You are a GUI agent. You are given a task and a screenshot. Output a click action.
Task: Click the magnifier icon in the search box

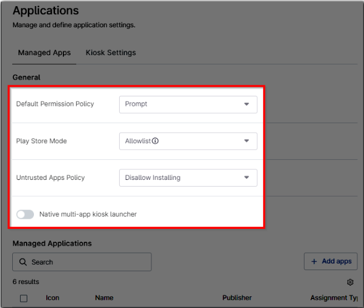[23, 262]
